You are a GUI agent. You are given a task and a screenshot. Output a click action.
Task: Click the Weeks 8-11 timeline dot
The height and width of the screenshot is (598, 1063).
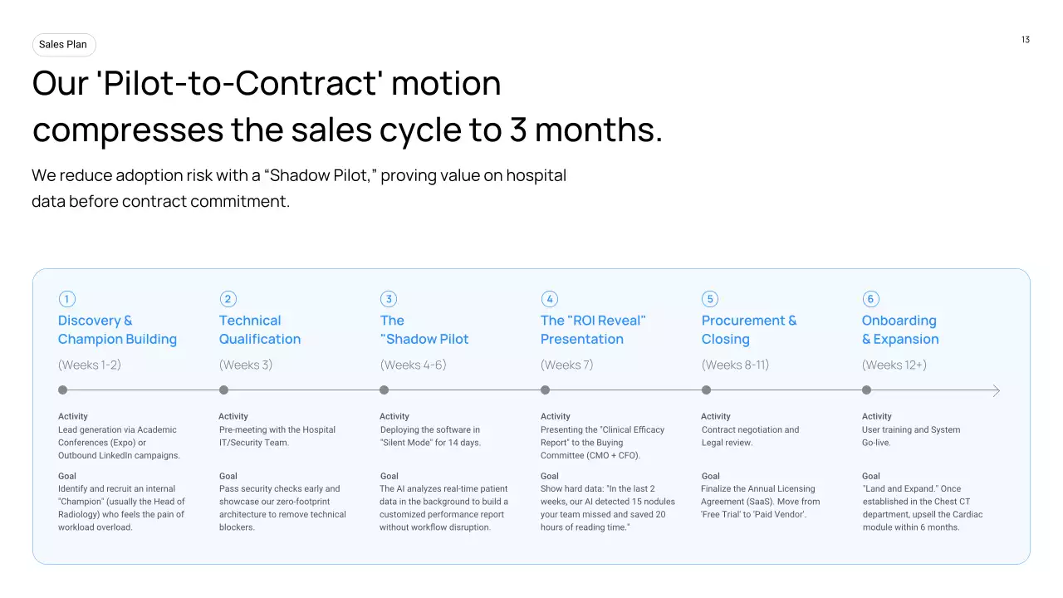706,390
